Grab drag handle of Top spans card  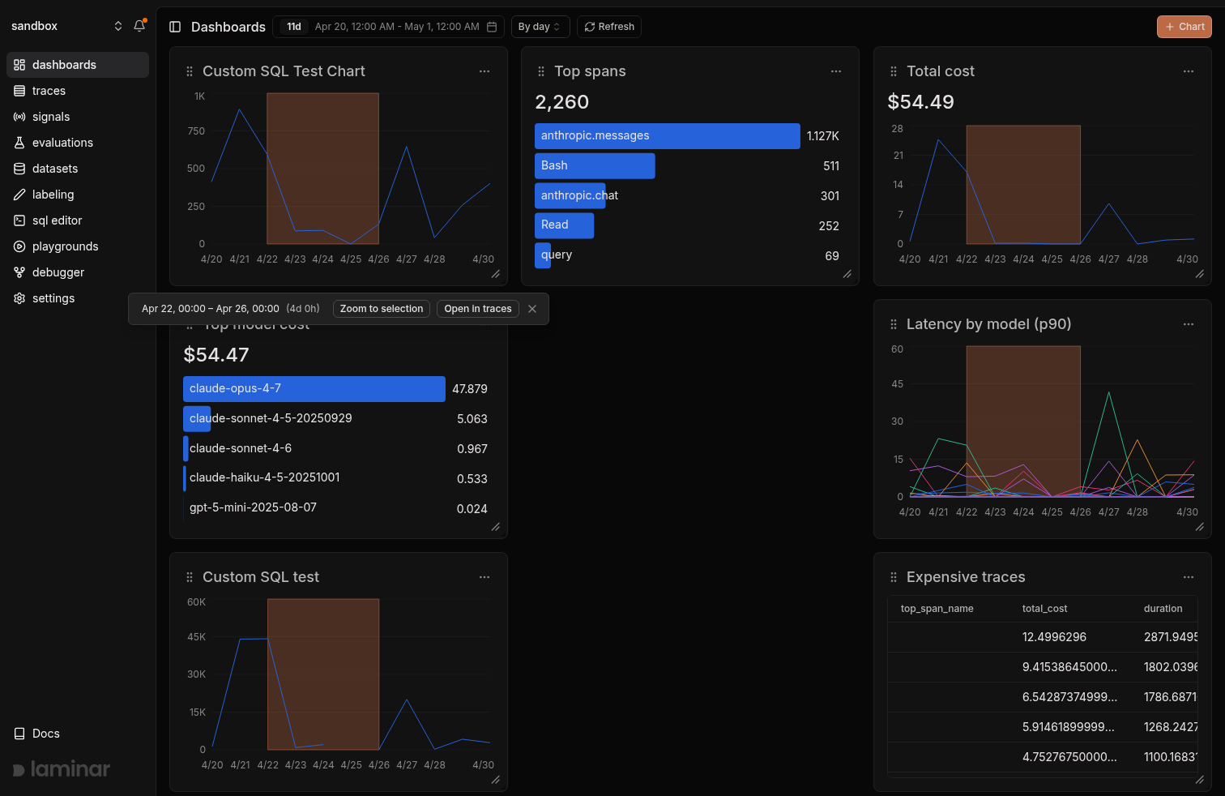pos(541,71)
